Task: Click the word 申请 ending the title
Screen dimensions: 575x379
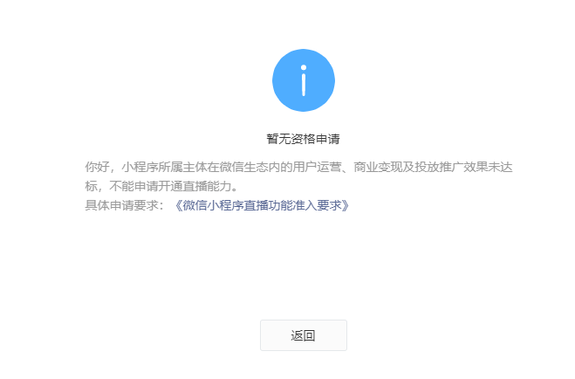Action: coord(328,139)
